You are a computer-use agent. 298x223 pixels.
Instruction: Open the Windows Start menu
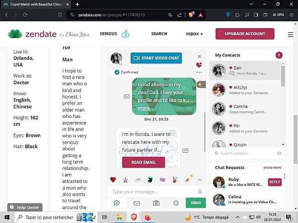click(x=7, y=218)
